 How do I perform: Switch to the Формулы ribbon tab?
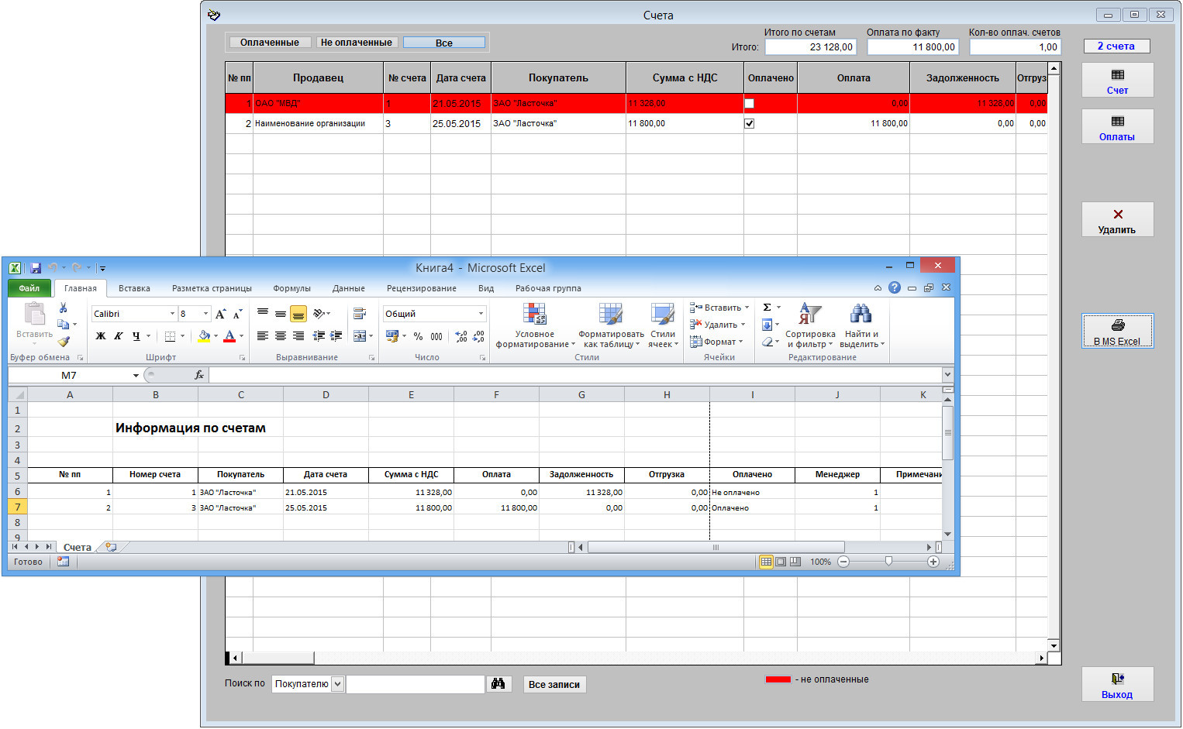tap(291, 288)
